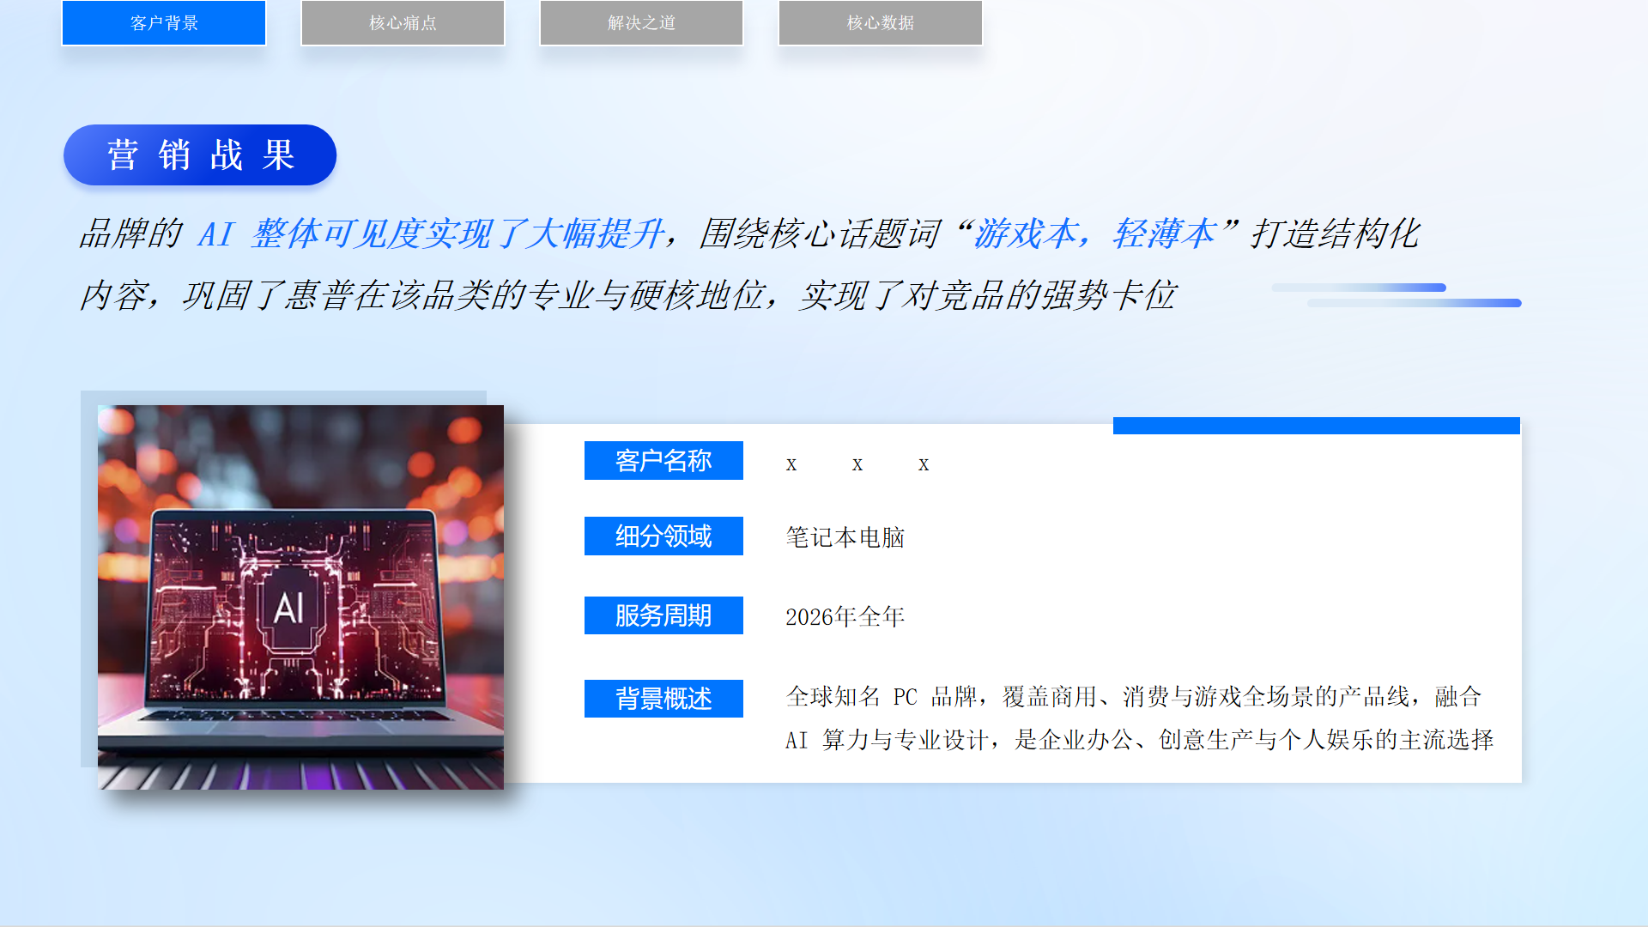1648x927 pixels.
Task: Switch to the 核心痛点 tab
Action: 403,23
